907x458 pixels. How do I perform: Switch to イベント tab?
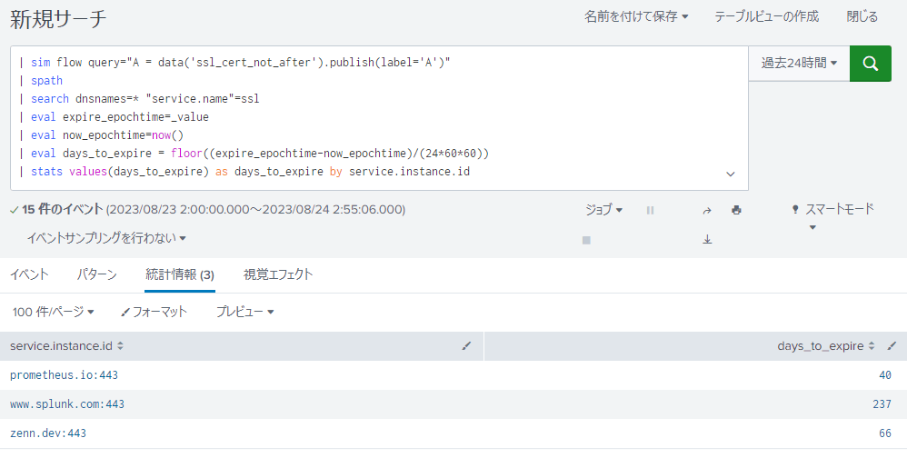29,274
